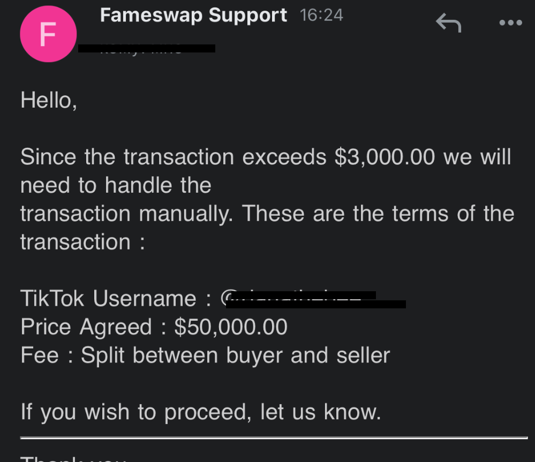Open the three-dot more options menu
535x462 pixels.
point(510,23)
